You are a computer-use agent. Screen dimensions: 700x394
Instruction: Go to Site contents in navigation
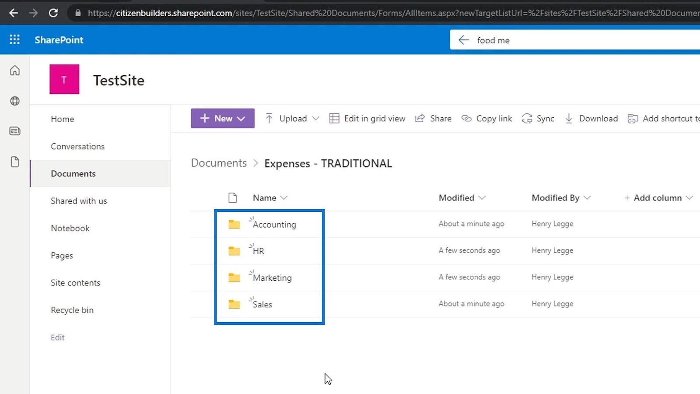[75, 283]
